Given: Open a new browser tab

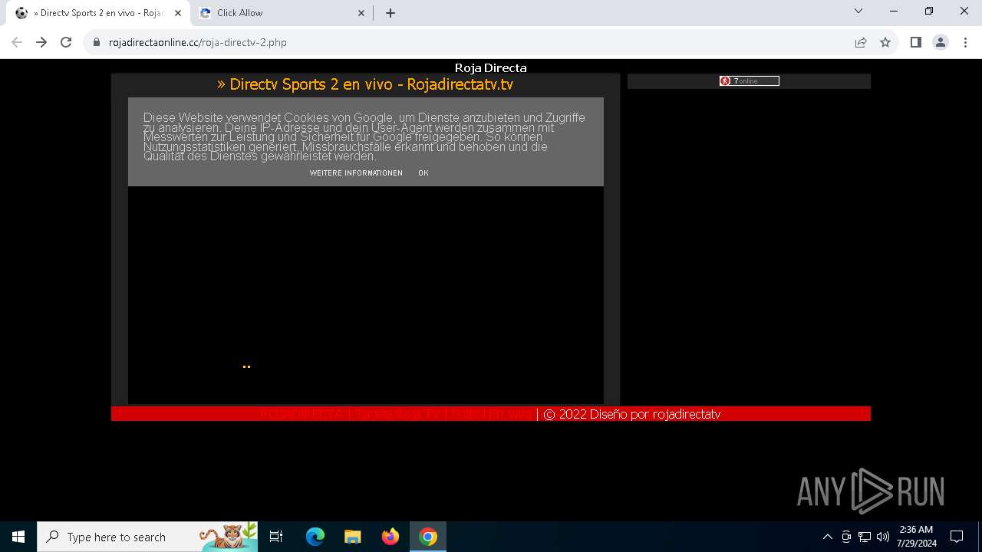Looking at the screenshot, I should coord(390,13).
